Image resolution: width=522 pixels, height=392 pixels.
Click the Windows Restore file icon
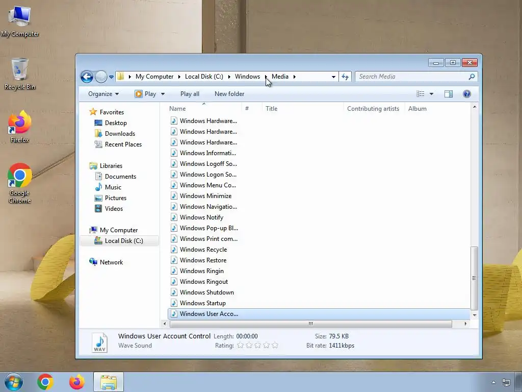174,260
